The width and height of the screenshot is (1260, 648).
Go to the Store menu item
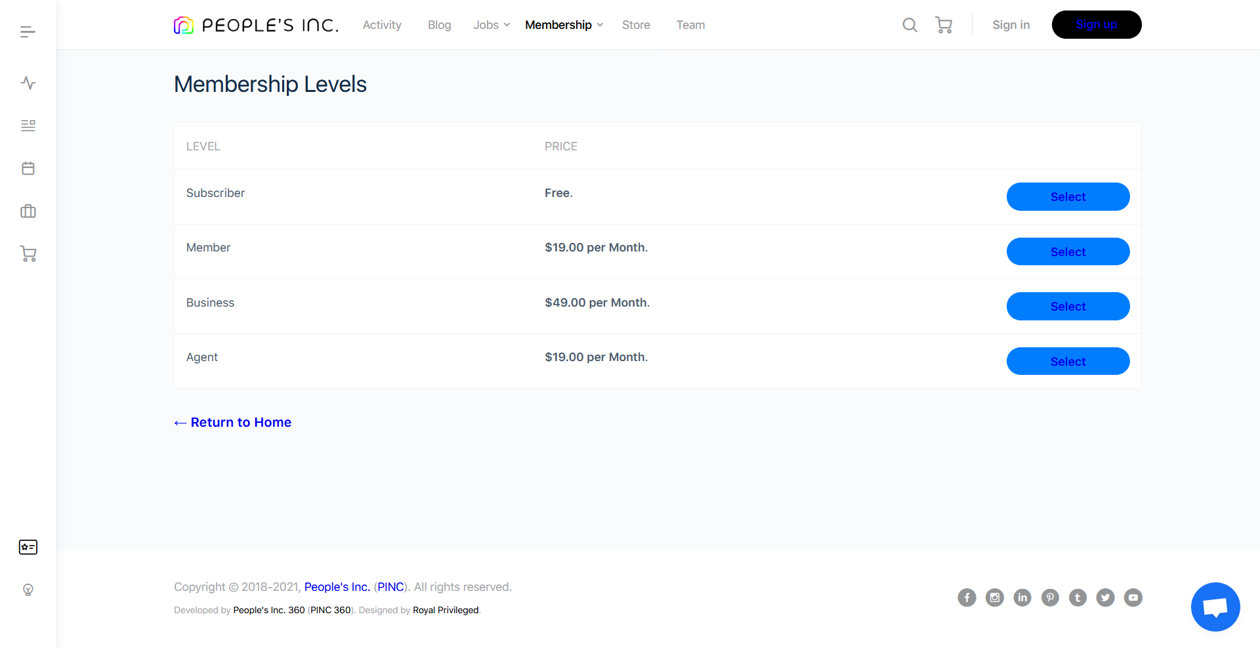click(636, 25)
